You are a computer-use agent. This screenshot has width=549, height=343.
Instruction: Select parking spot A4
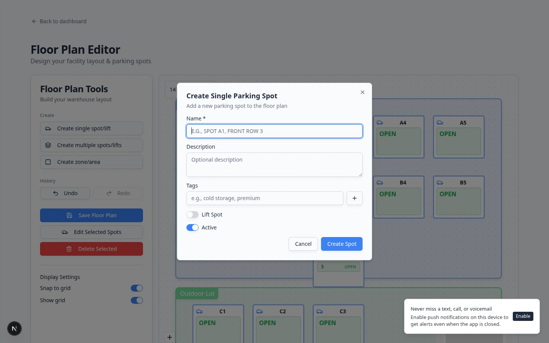point(398,137)
